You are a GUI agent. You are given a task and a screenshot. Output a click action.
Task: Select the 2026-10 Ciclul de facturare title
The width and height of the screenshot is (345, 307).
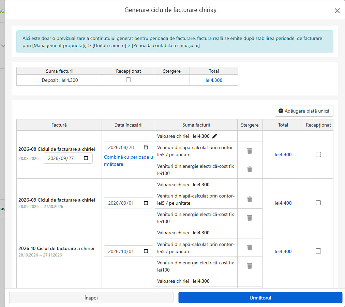pos(56,248)
